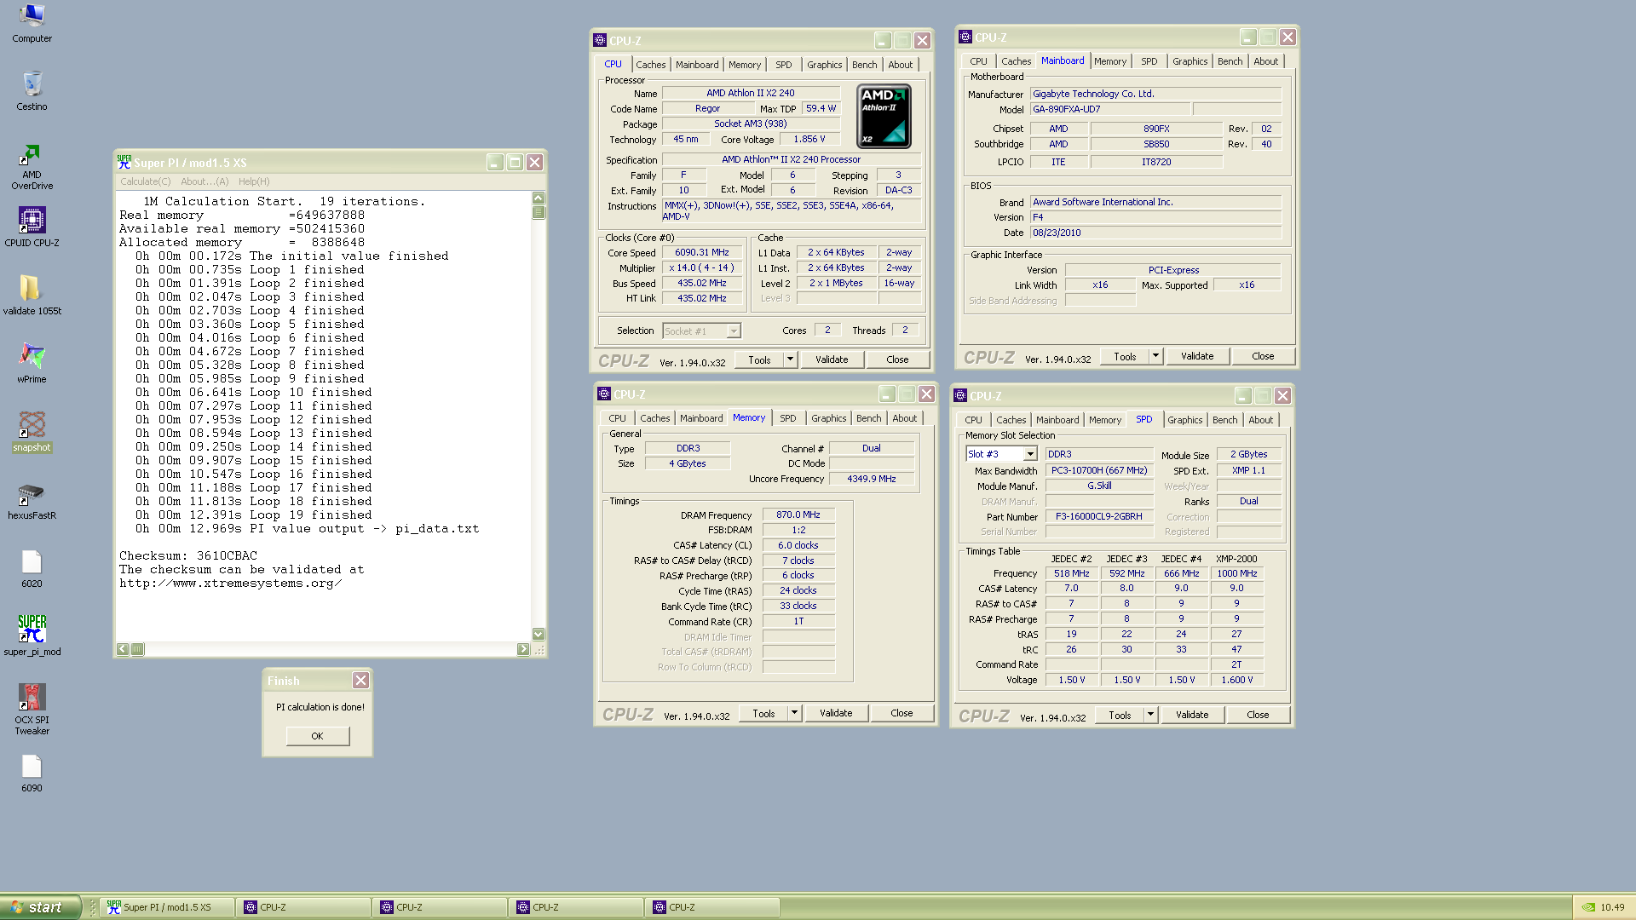The height and width of the screenshot is (920, 1636).
Task: Launch CPUID CPU-Z desktop shortcut
Action: coord(32,227)
